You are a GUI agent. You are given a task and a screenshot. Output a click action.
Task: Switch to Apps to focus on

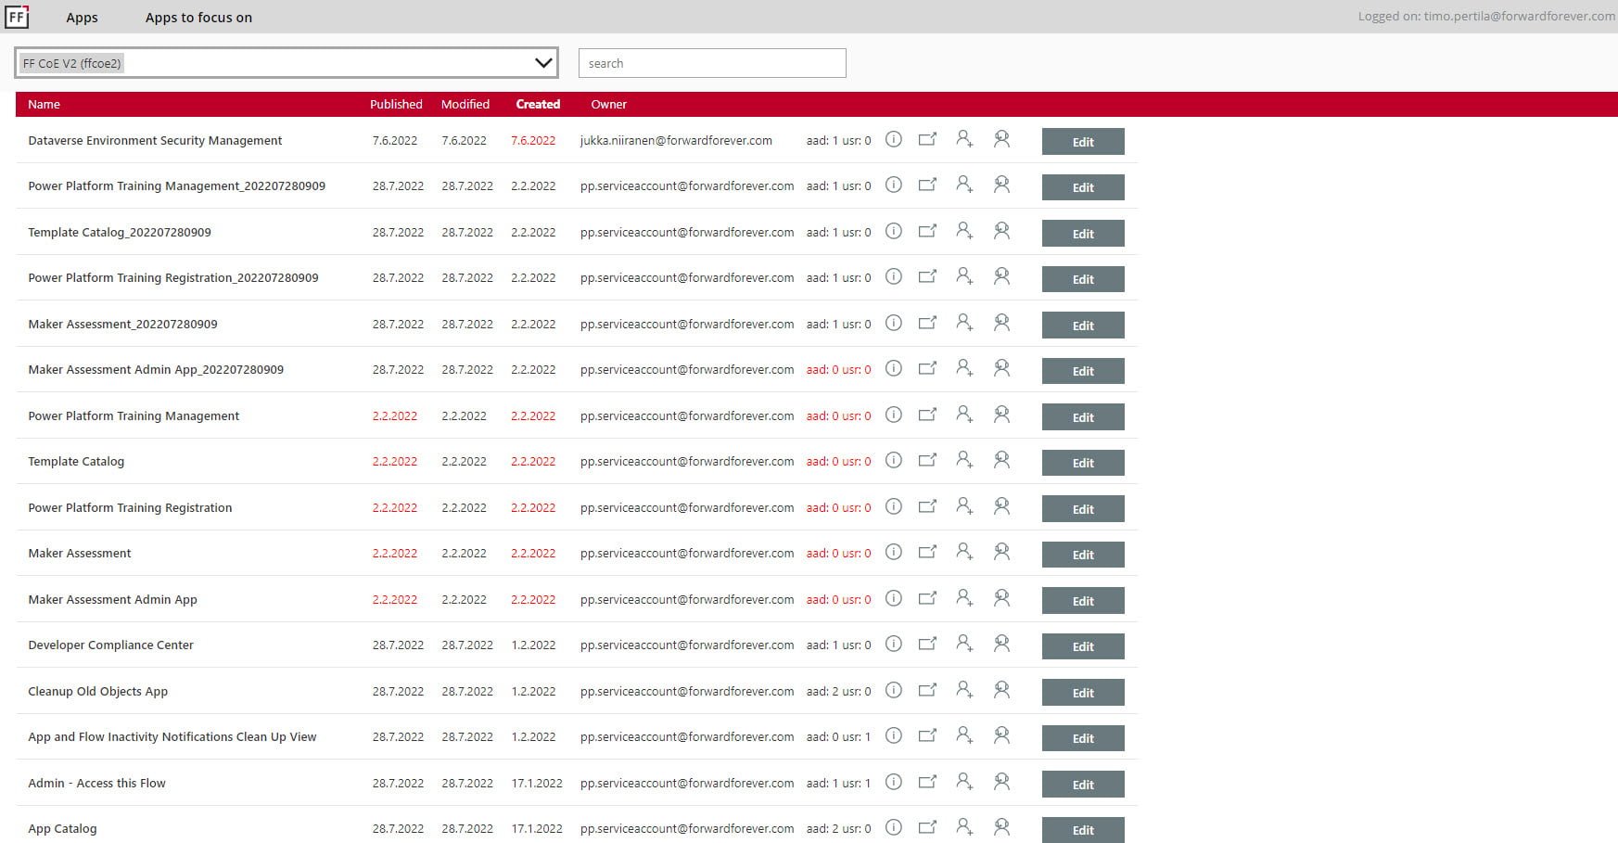[x=198, y=18]
